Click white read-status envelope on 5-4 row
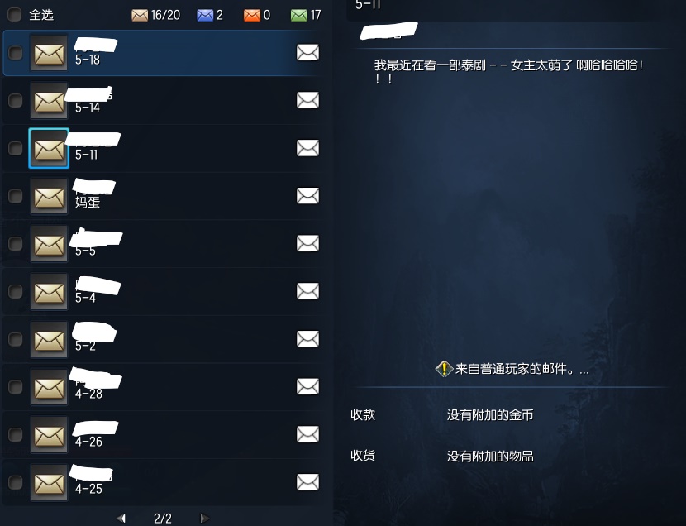The height and width of the screenshot is (526, 686). coord(307,291)
